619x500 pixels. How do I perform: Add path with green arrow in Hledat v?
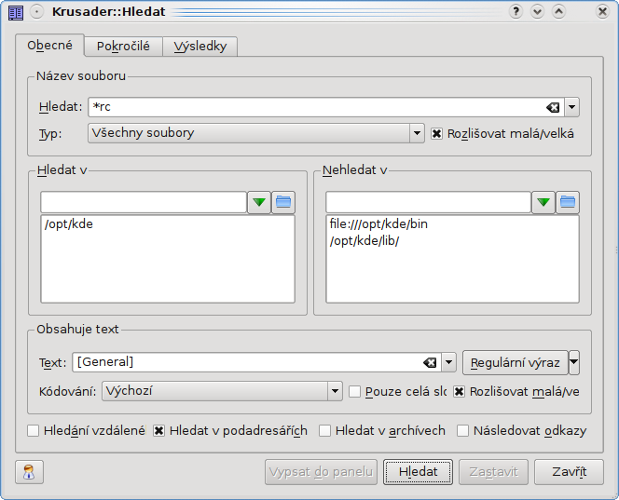click(259, 202)
